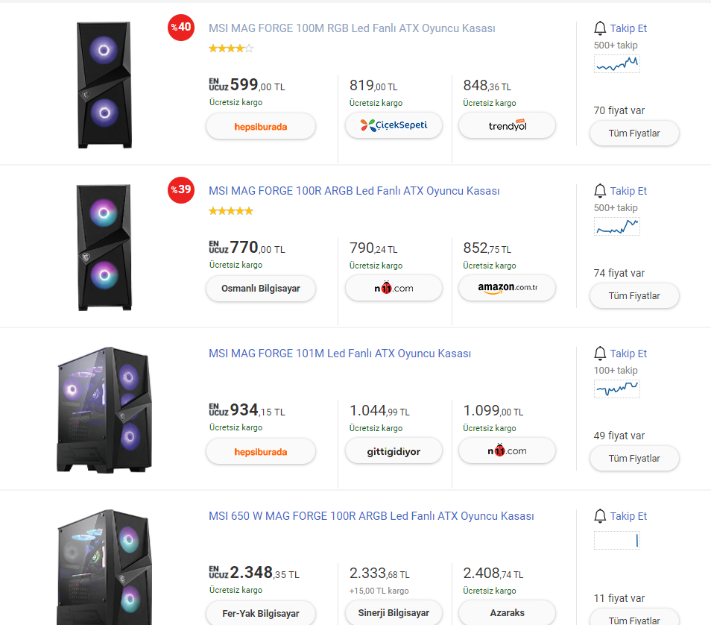Screen dimensions: 711x625
Task: Open price history chart for MAG FORGE 100M
Action: (617, 64)
